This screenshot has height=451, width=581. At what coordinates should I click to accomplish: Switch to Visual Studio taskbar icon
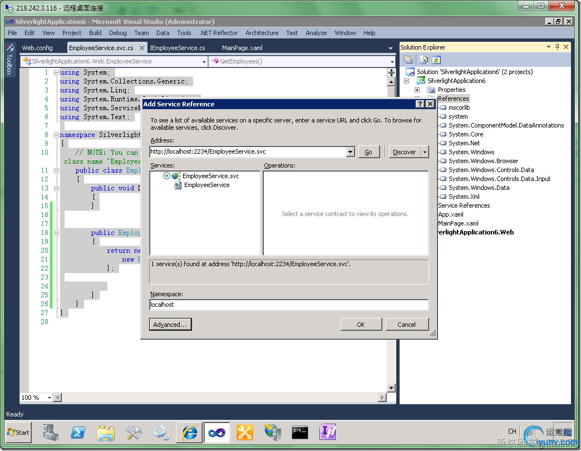tap(217, 432)
